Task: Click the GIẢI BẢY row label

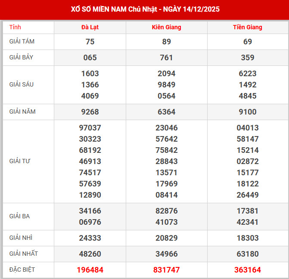Action: click(21, 58)
